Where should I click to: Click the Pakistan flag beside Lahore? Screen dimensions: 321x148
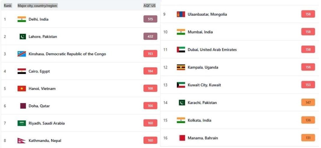[x=23, y=37]
